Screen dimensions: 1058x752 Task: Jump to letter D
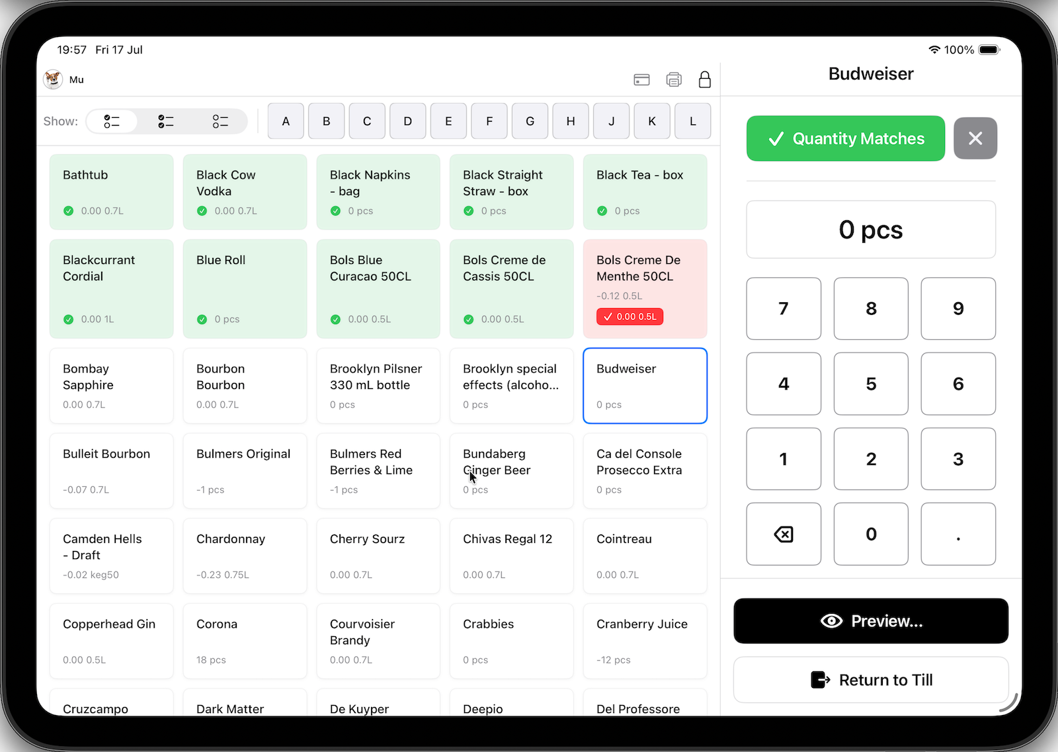408,121
